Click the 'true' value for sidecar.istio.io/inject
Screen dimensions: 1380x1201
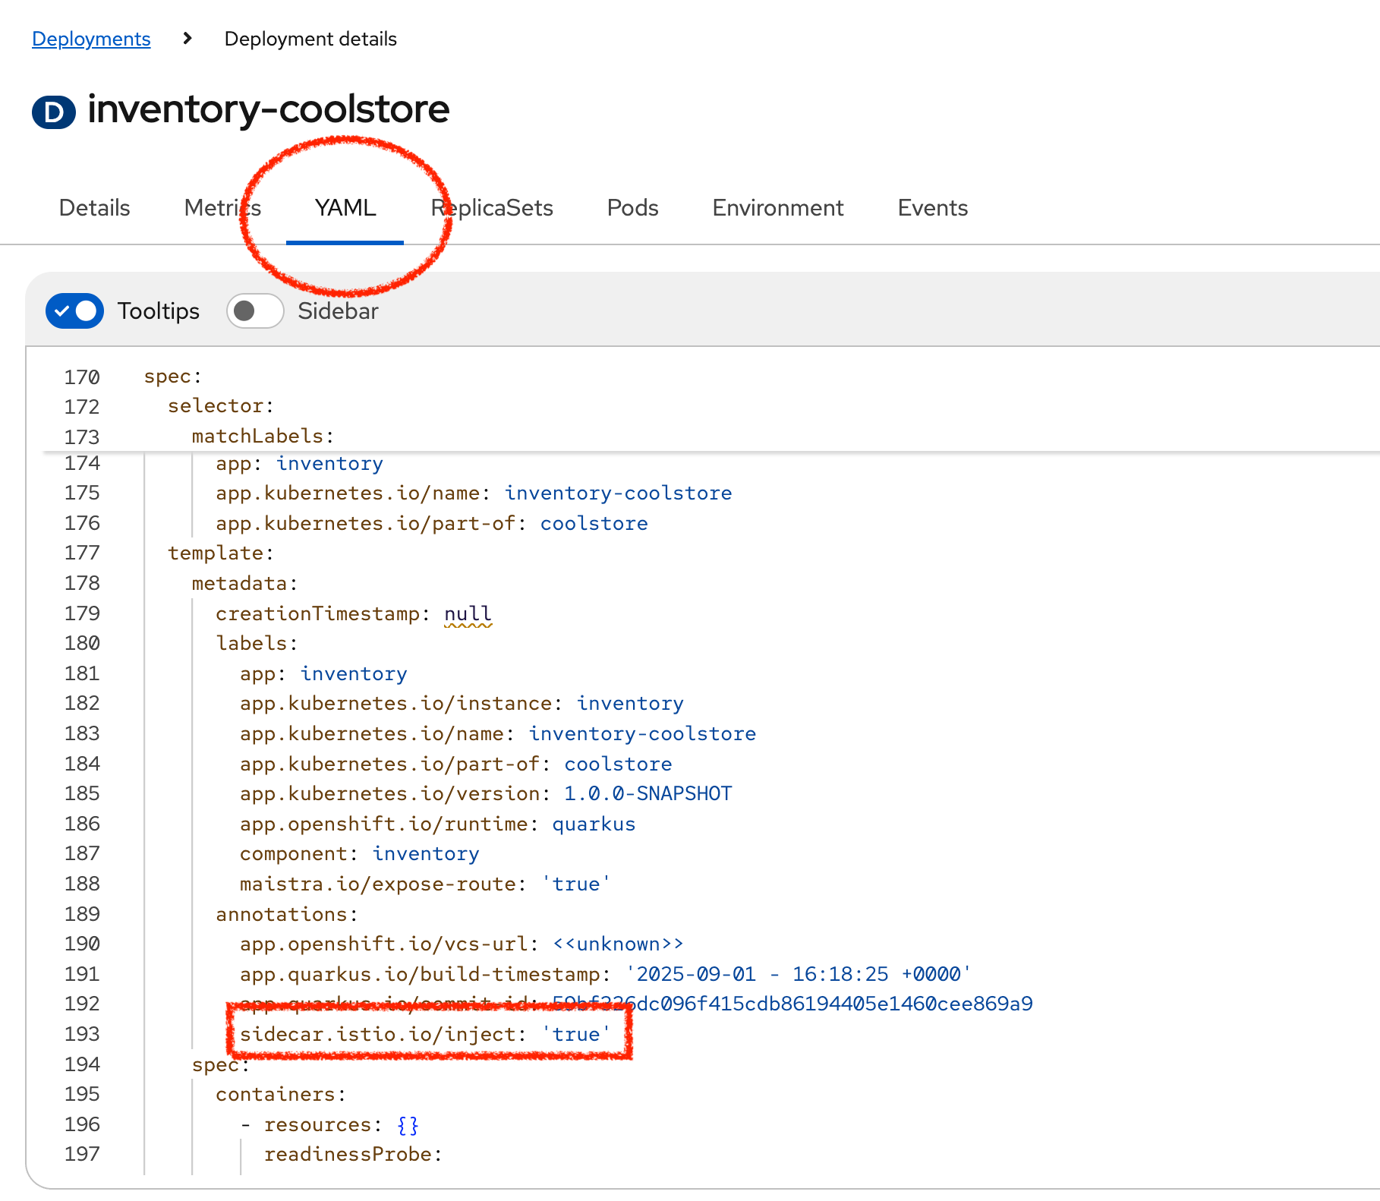[x=575, y=1033]
